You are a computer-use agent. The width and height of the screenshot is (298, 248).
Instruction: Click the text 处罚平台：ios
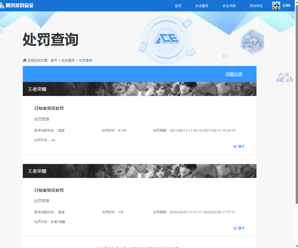point(45,140)
